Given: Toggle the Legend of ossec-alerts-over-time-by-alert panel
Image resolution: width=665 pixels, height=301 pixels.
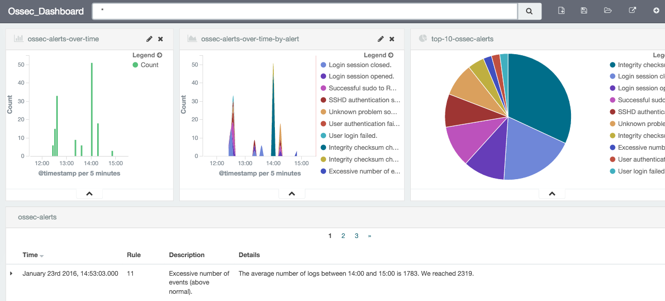Looking at the screenshot, I should pos(378,55).
